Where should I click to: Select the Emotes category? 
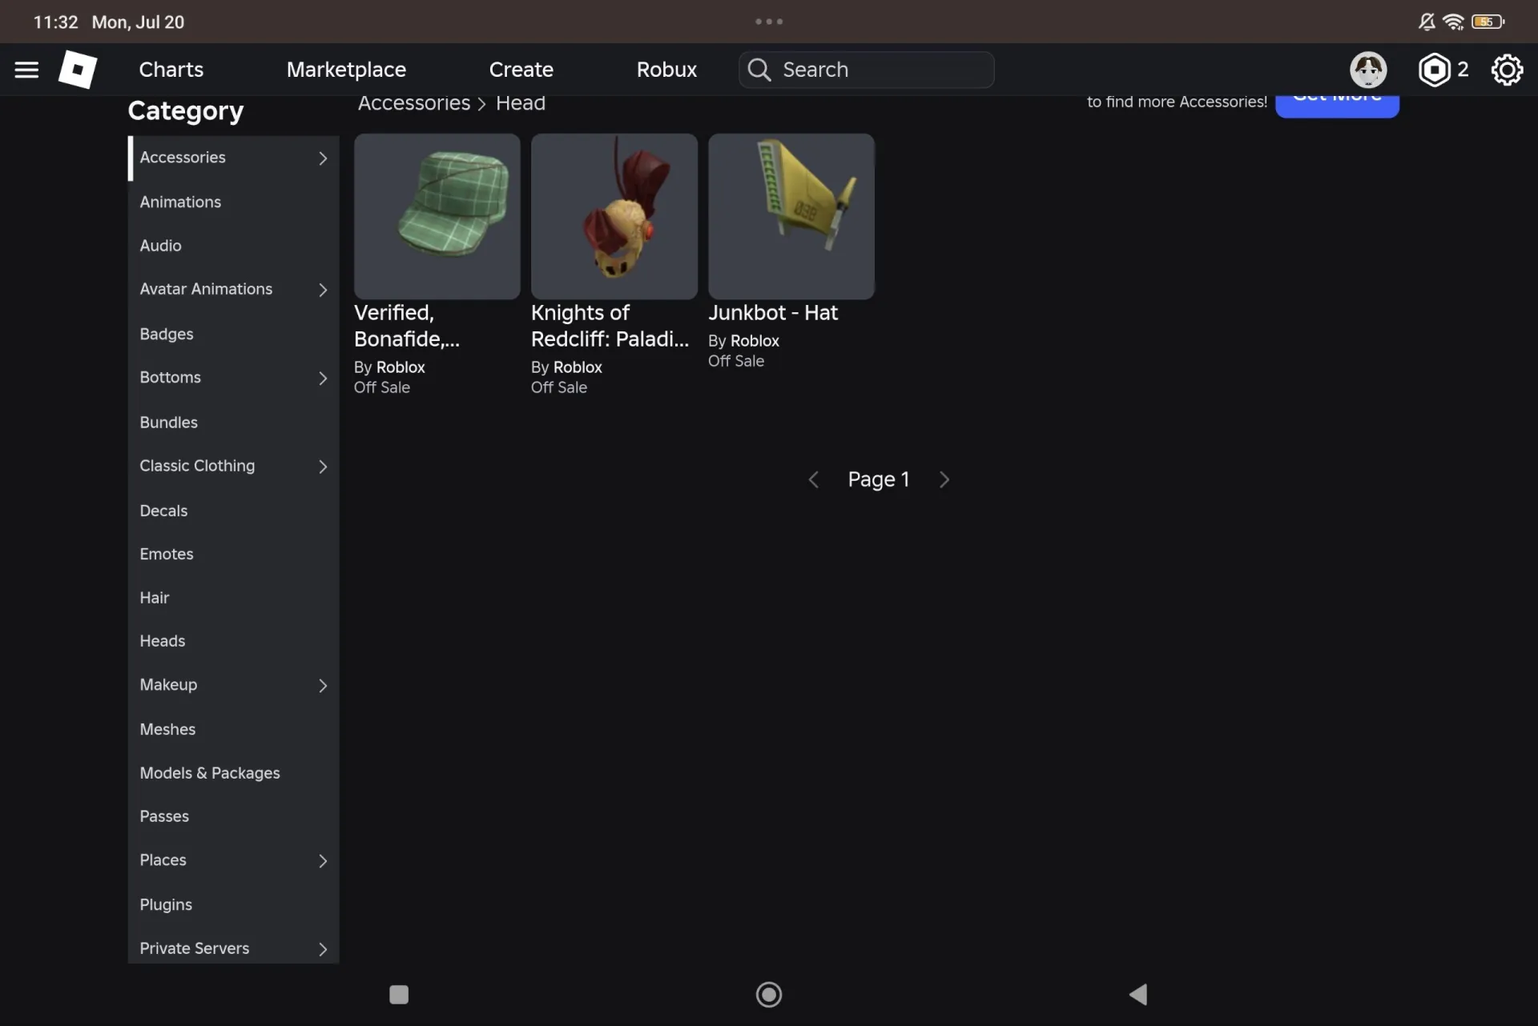(233, 554)
